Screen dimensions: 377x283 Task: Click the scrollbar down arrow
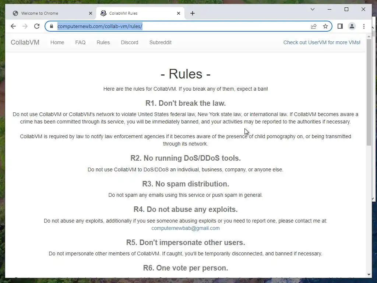tap(369, 275)
